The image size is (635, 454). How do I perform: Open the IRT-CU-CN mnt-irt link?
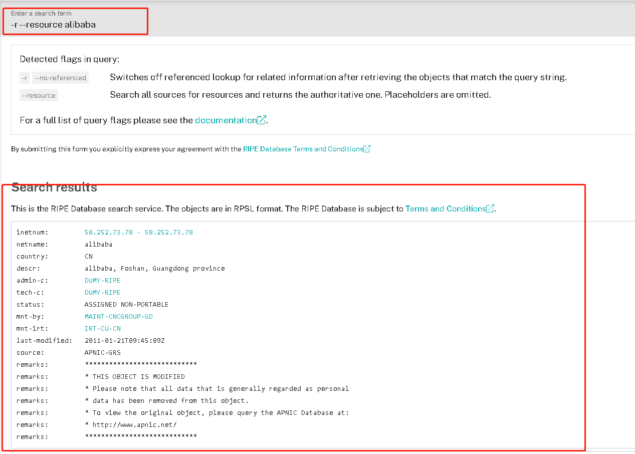point(102,329)
